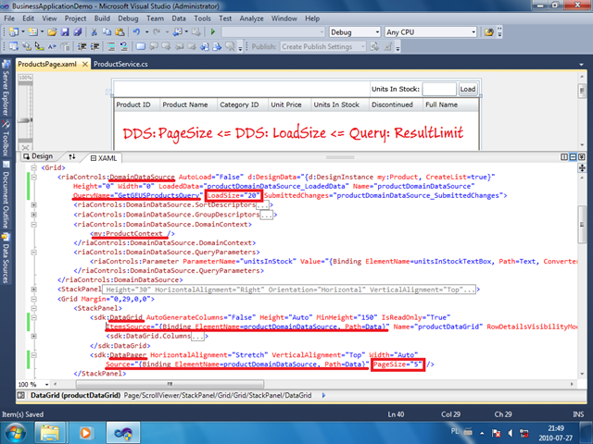Click the XAML editor horizontal scrollbar
593x444 pixels.
coord(170,384)
